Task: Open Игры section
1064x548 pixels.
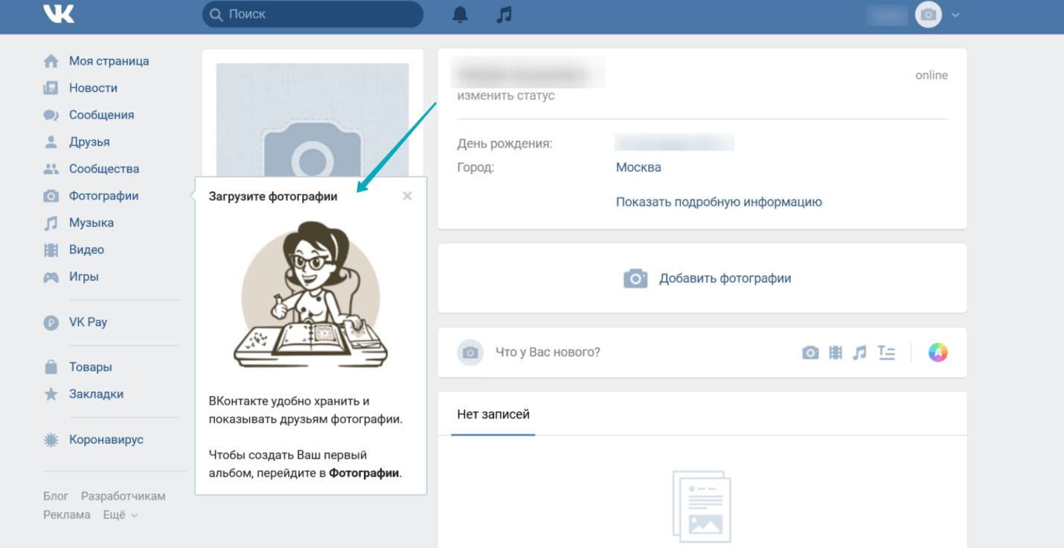Action: (x=84, y=277)
